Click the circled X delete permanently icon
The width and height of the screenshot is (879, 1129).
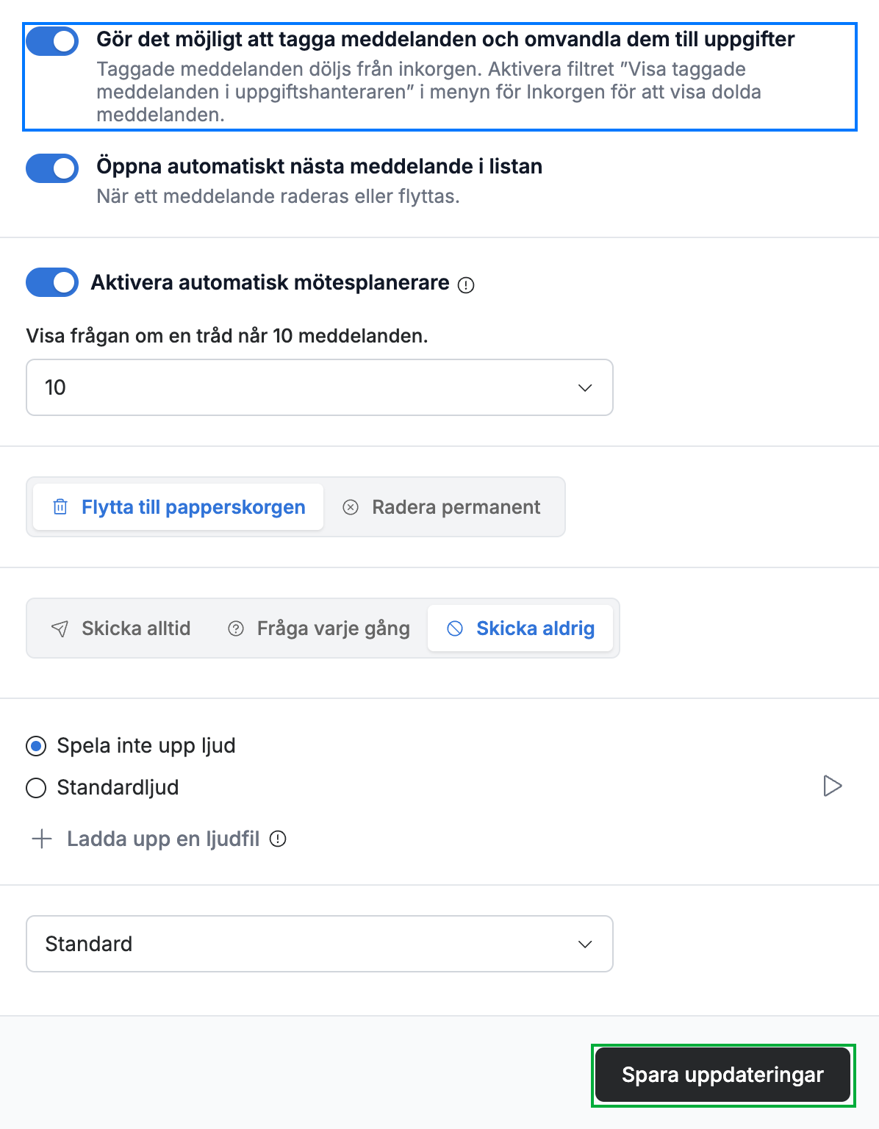tap(351, 507)
